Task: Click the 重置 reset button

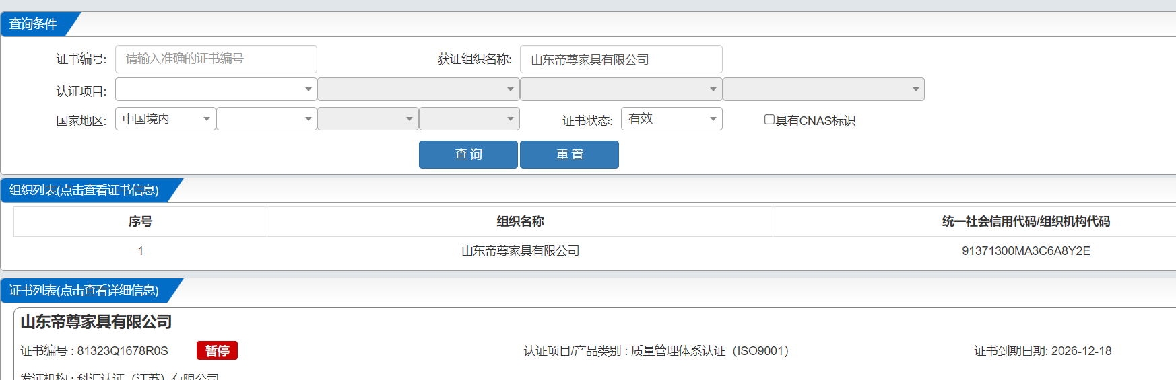Action: 569,155
